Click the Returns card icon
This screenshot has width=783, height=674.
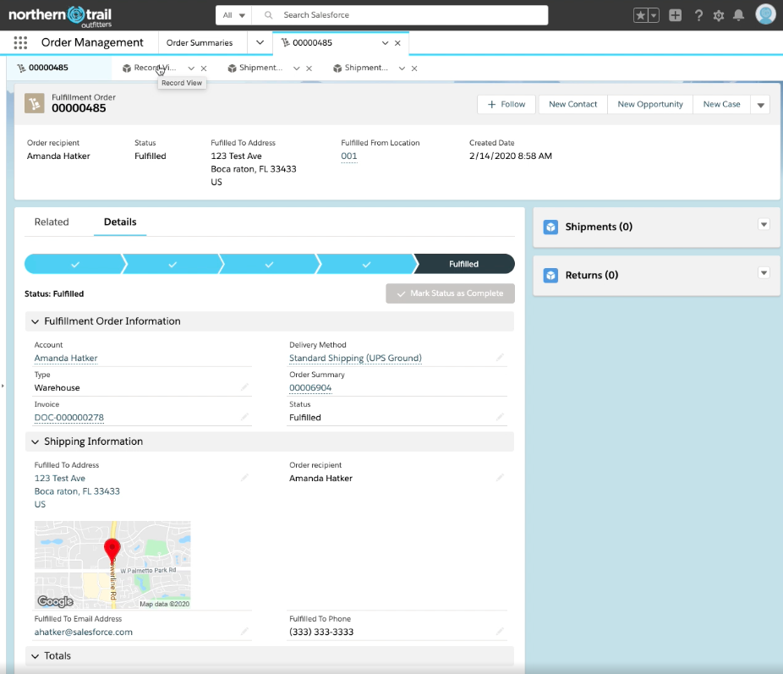pos(550,276)
